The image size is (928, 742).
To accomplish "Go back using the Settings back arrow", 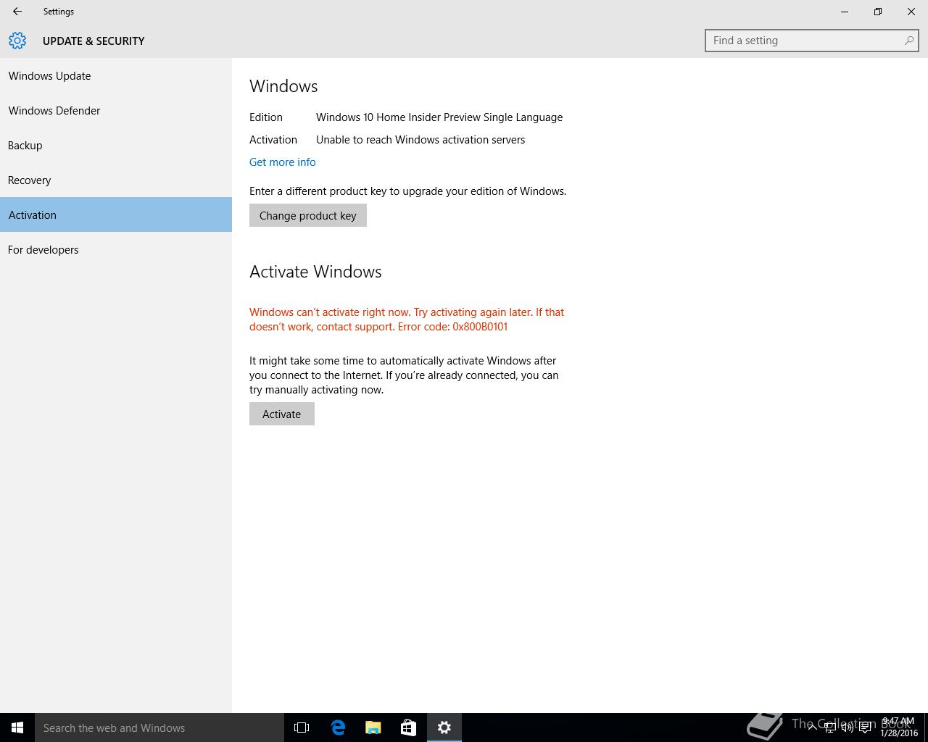I will (17, 12).
